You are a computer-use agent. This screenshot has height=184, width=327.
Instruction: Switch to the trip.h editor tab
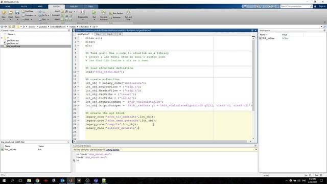pyautogui.click(x=110, y=34)
